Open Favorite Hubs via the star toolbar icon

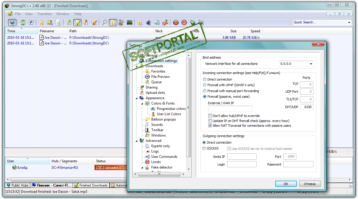pyautogui.click(x=42, y=22)
